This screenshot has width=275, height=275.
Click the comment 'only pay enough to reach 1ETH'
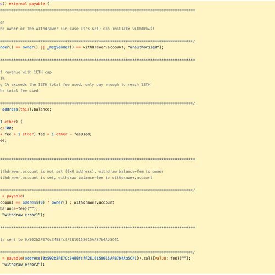118,85
